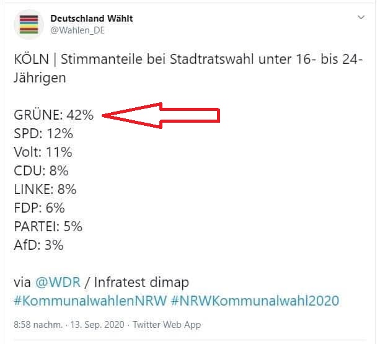Image resolution: width=380 pixels, height=344 pixels.
Task: Select the PARTEI: 5% line
Action: (48, 226)
